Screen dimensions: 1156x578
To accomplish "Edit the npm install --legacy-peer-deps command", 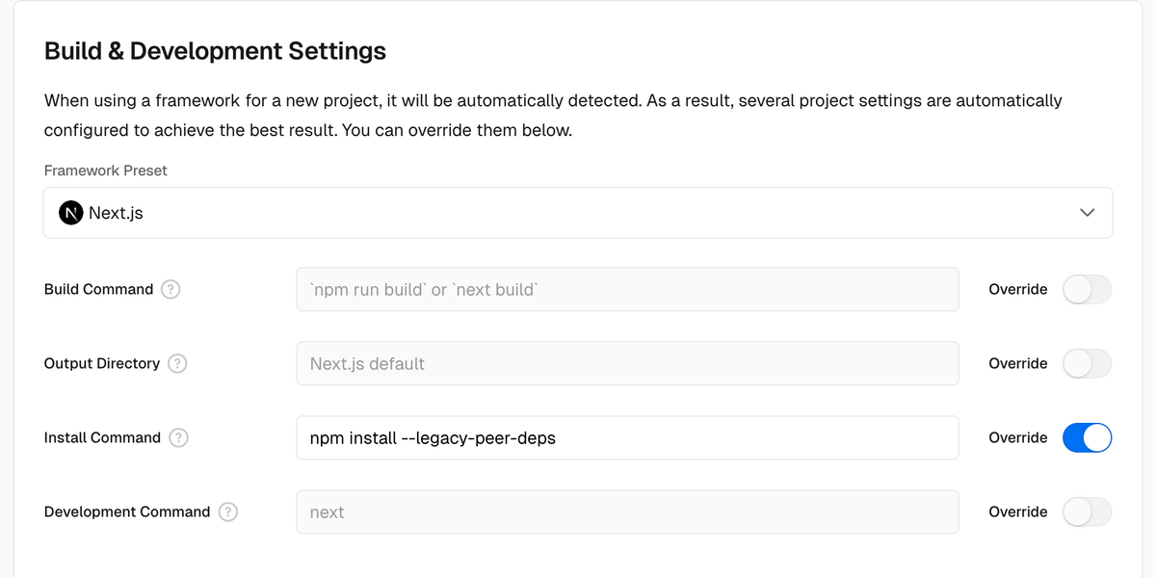I will (x=626, y=437).
